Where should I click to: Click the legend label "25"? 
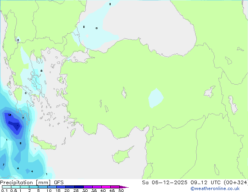tap(76, 190)
